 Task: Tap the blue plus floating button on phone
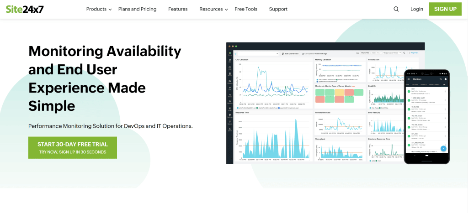tap(443, 148)
